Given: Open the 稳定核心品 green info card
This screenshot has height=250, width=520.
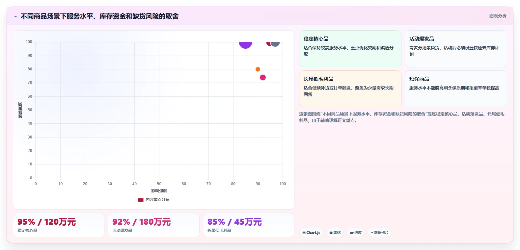Looking at the screenshot, I should coord(350,49).
